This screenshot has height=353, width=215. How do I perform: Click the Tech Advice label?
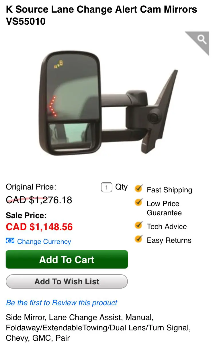pyautogui.click(x=167, y=226)
